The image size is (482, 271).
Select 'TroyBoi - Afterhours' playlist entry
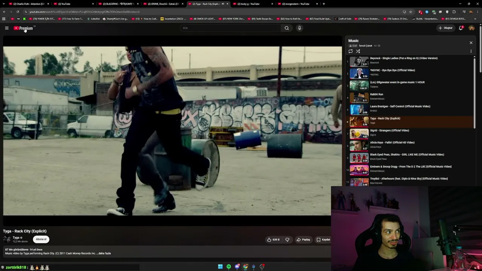(x=410, y=181)
